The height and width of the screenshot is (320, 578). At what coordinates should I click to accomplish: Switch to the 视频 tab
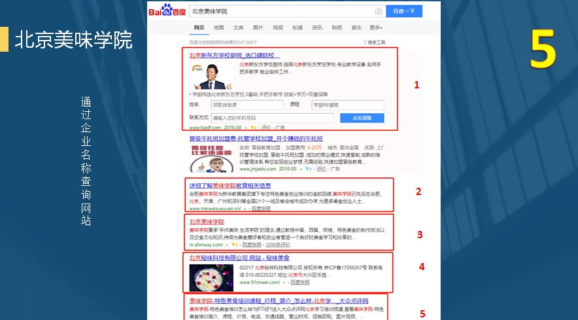point(278,27)
